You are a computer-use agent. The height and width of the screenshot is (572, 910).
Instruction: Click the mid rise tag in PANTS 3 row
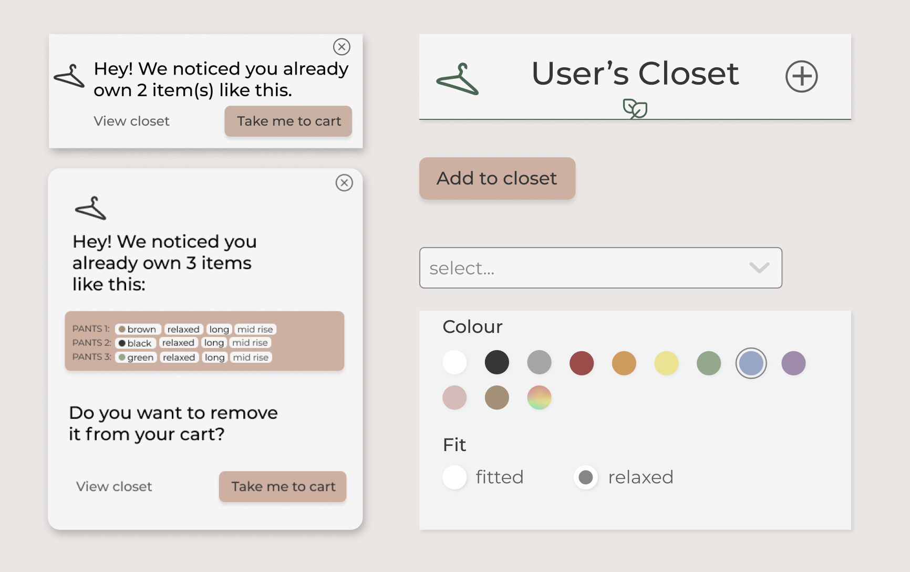(x=251, y=357)
